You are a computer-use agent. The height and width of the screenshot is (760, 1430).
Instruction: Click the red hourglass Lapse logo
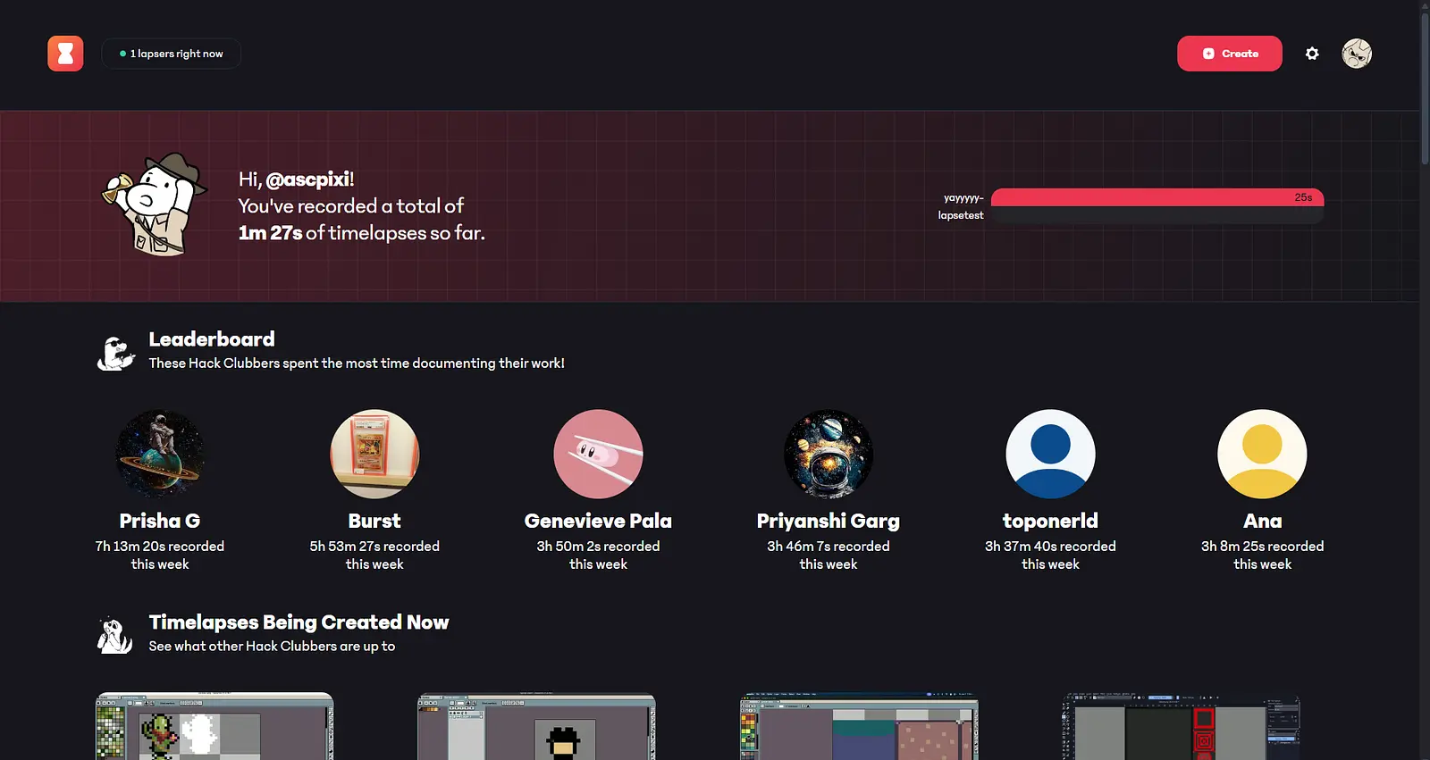click(65, 54)
